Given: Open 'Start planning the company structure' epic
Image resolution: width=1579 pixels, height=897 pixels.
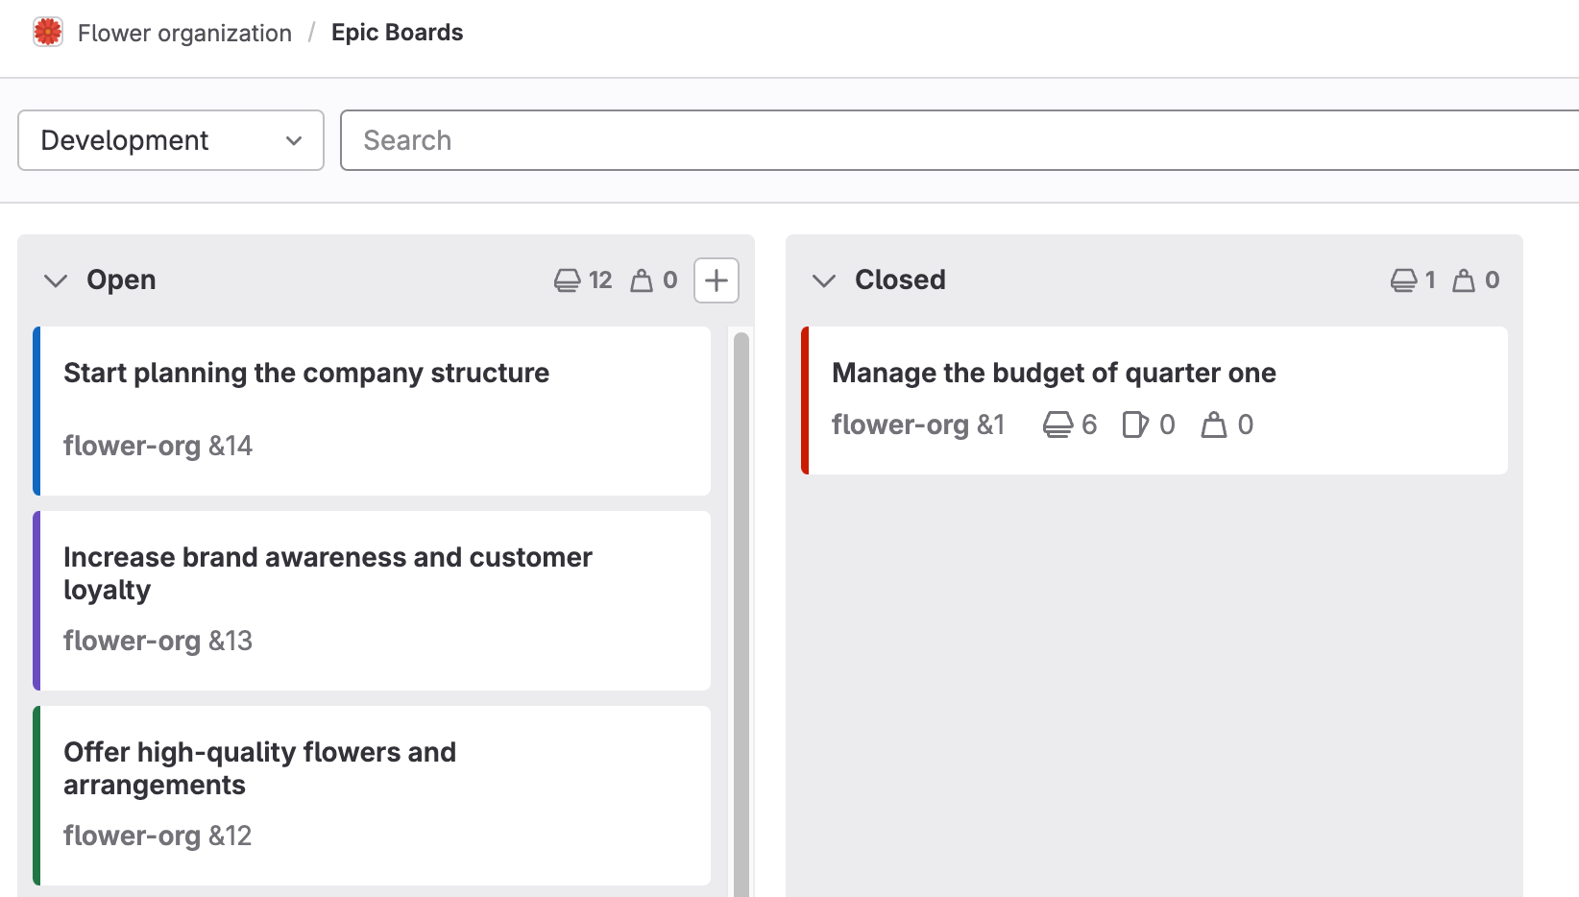Looking at the screenshot, I should (306, 373).
